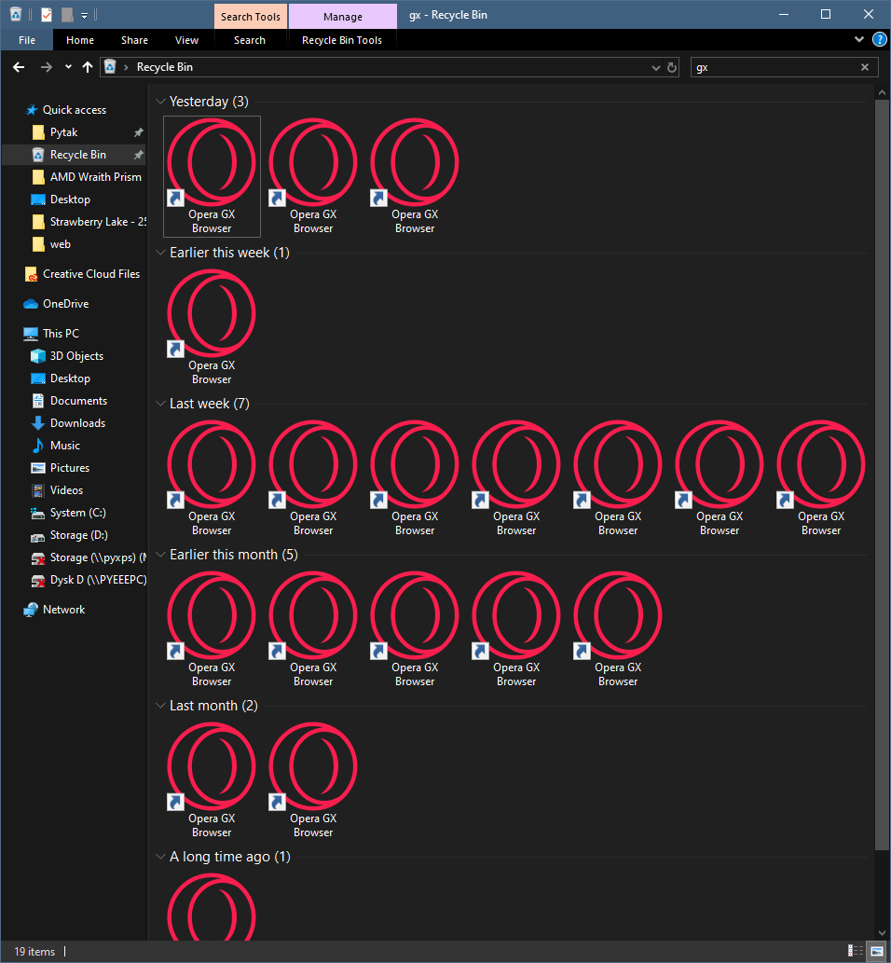The height and width of the screenshot is (963, 891).
Task: Click the scrollbar down arrow
Action: pyautogui.click(x=882, y=934)
